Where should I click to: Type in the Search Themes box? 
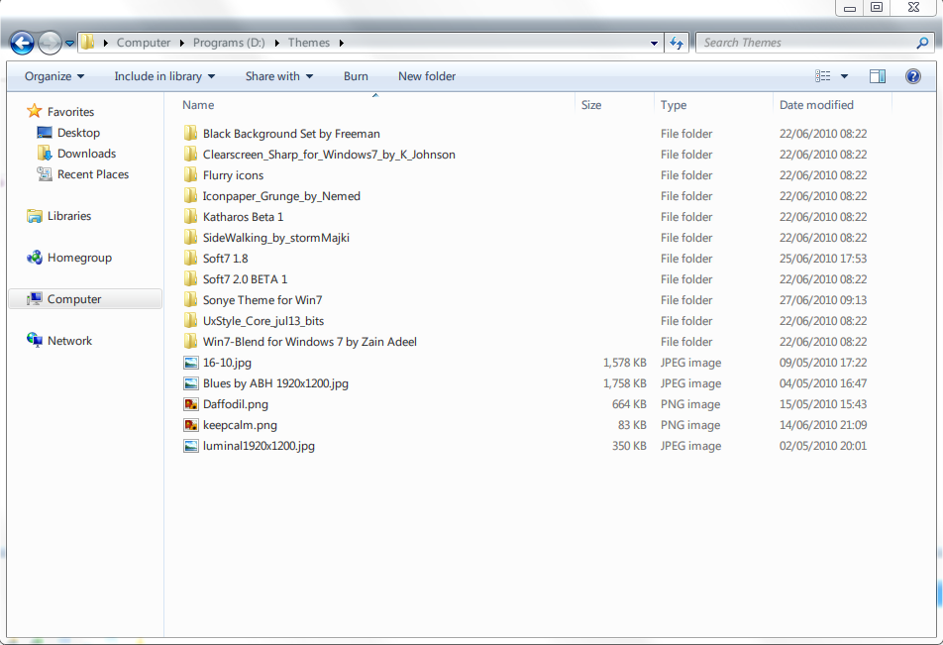[802, 43]
